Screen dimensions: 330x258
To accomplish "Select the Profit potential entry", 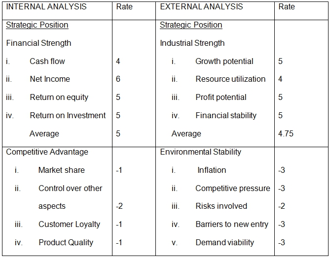I will pyautogui.click(x=220, y=97).
